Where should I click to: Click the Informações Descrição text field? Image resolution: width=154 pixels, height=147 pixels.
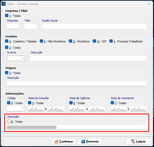point(77,127)
